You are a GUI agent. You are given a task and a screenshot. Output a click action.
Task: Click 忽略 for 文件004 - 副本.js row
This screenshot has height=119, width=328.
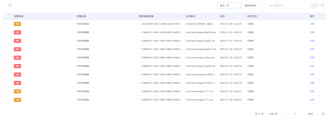tap(312, 24)
